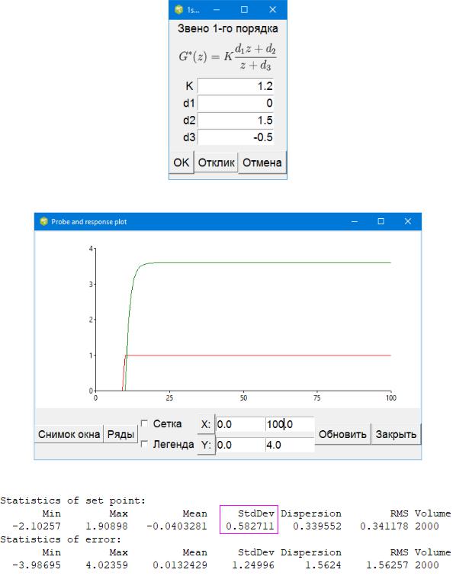Screen dimensions: 456x576
Task: Click the X: axis range button
Action: [x=206, y=424]
